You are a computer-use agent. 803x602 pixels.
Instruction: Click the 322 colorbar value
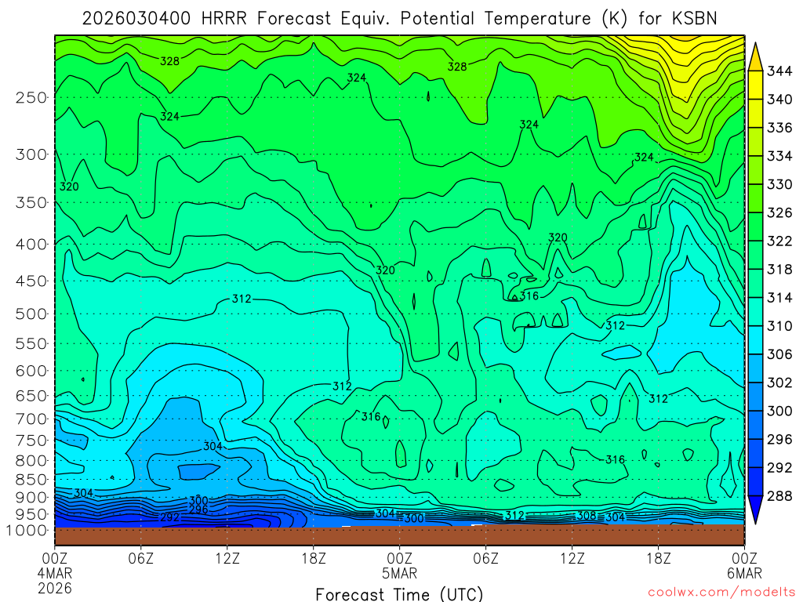coord(779,241)
